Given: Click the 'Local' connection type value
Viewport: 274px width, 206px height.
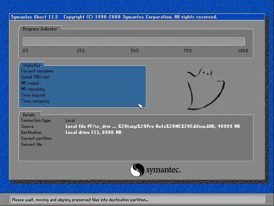Looking at the screenshot, I should pos(70,120).
